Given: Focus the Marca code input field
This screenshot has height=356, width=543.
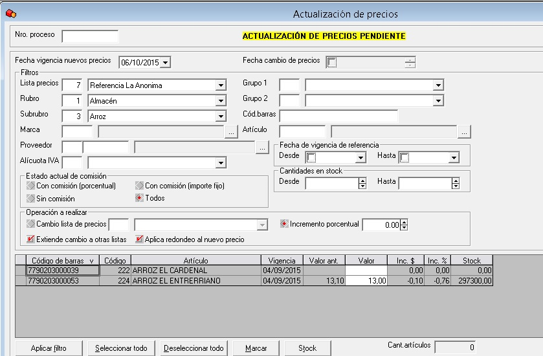Looking at the screenshot, I should 77,131.
